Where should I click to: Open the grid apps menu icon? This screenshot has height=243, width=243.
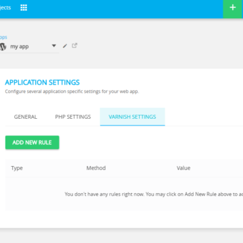click(x=24, y=7)
